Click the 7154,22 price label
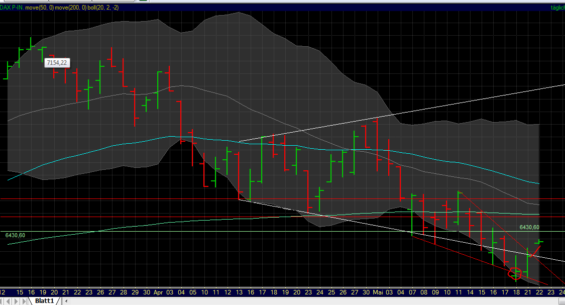This screenshot has height=305, width=565. [x=57, y=62]
